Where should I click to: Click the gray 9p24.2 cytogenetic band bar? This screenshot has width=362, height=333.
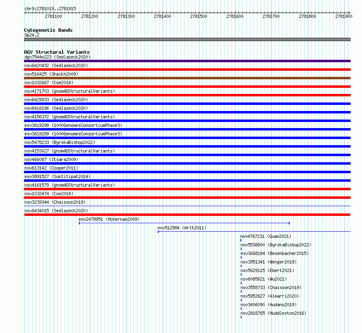pos(187,39)
